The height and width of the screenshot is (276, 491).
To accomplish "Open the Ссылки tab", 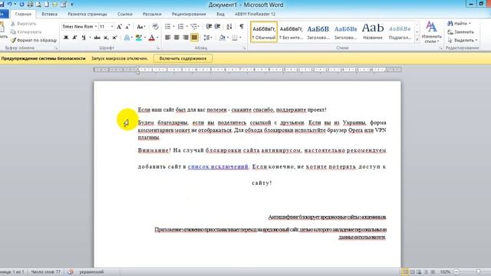I will 125,14.
